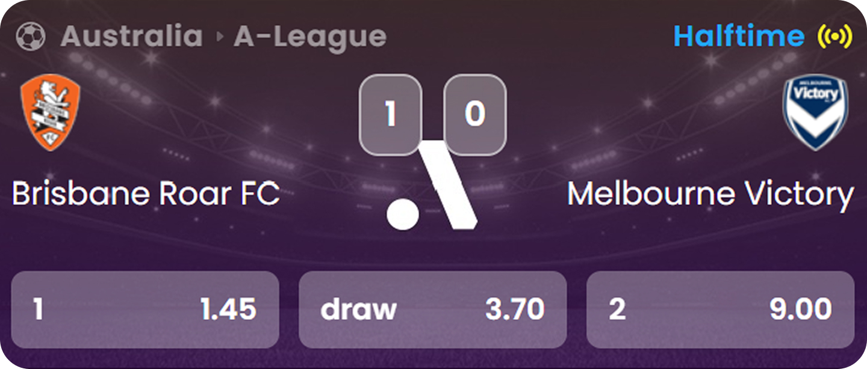Screen dimensions: 867x369
Task: Click the Halftime match status label
Action: pos(739,36)
